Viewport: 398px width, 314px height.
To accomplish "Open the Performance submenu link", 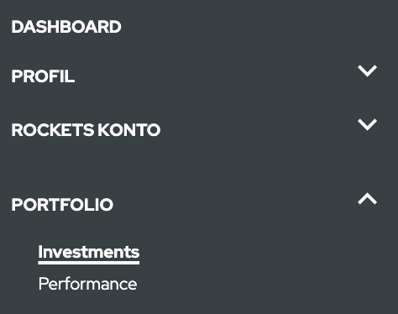I will [x=87, y=284].
